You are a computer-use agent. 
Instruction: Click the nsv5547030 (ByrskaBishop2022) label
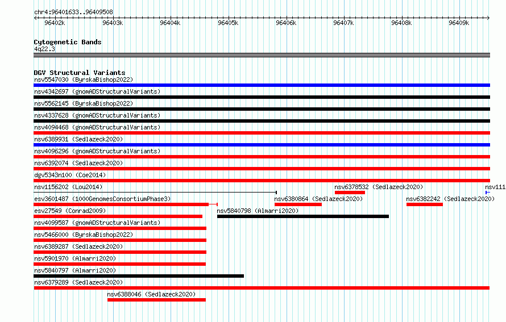click(84, 80)
